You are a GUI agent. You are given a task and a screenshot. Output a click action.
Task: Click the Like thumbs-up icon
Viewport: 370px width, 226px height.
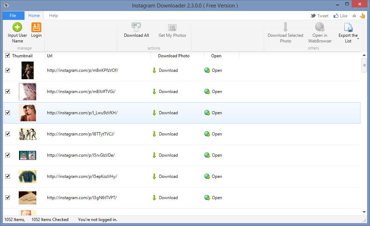[x=336, y=16]
